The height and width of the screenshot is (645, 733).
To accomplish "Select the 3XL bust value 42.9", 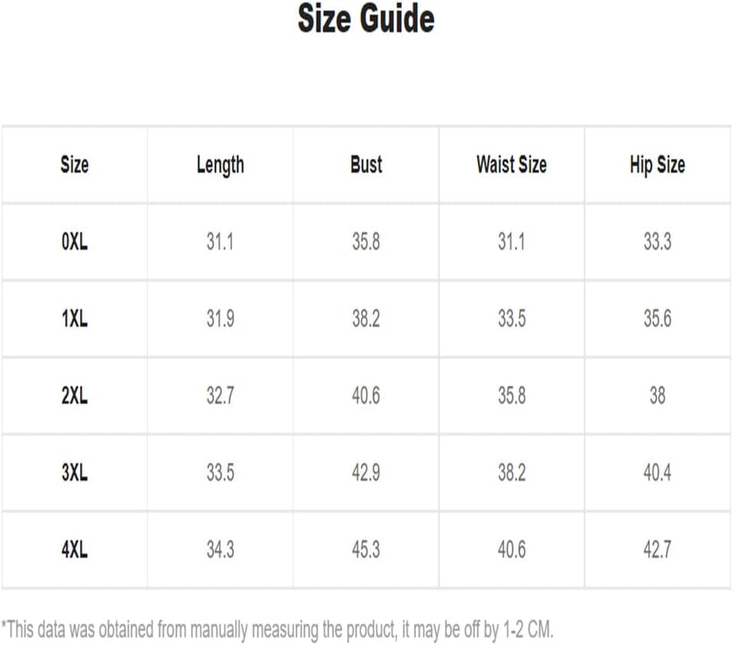I will [366, 472].
